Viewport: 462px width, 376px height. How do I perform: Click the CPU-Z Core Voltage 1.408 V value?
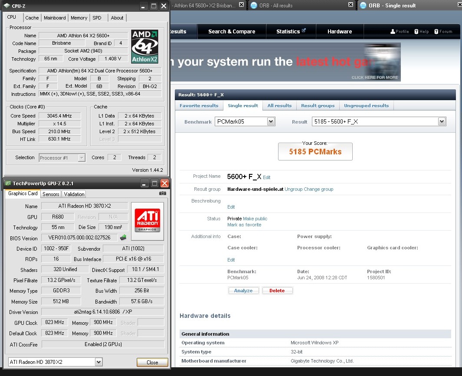(113, 59)
